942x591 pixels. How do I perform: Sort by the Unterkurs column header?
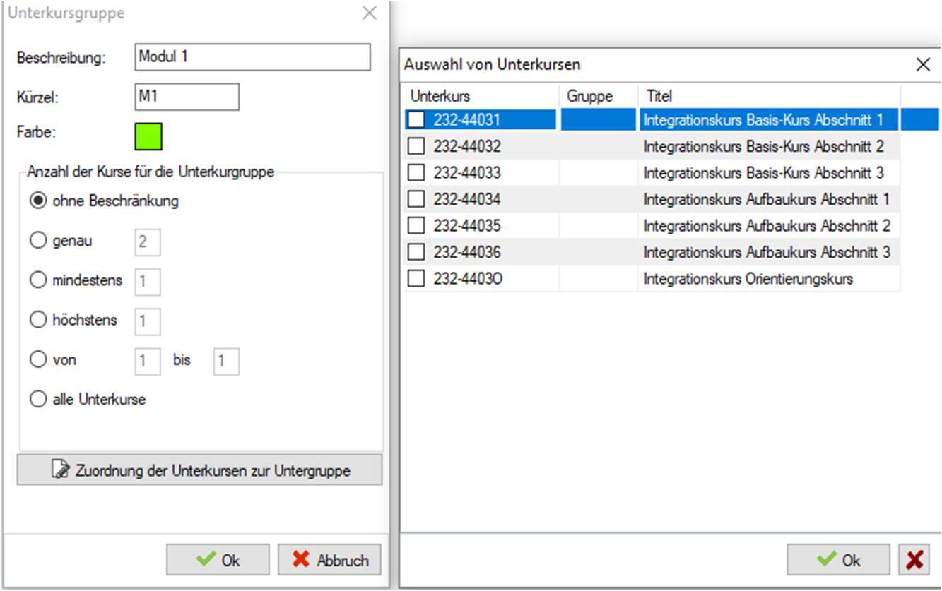[482, 96]
